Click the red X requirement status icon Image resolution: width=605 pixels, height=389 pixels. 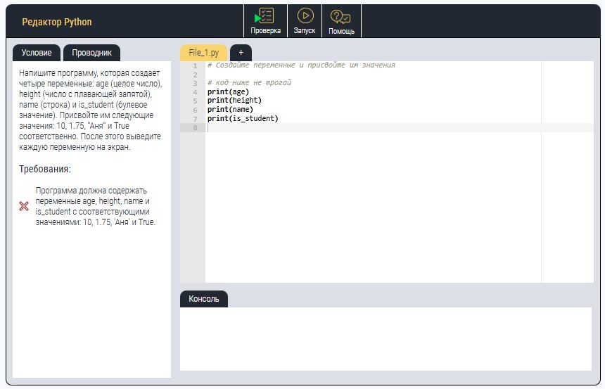click(24, 206)
